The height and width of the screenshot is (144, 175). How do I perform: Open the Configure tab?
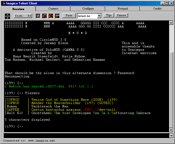(88, 9)
